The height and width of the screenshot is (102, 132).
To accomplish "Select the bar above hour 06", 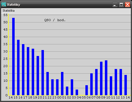I will click(x=86, y=90).
